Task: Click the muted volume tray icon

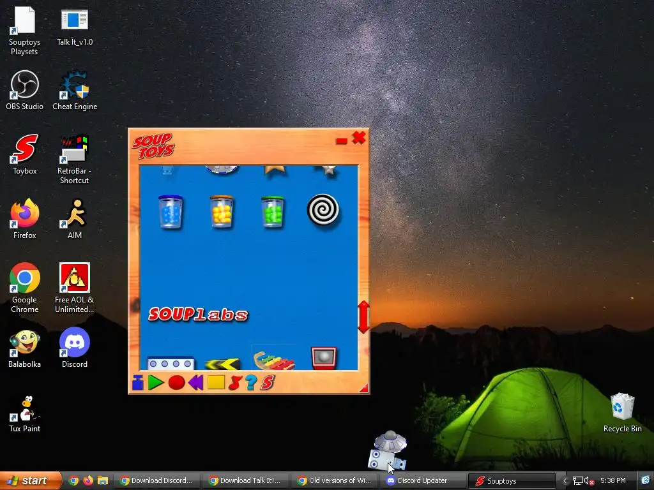Action: click(x=588, y=481)
